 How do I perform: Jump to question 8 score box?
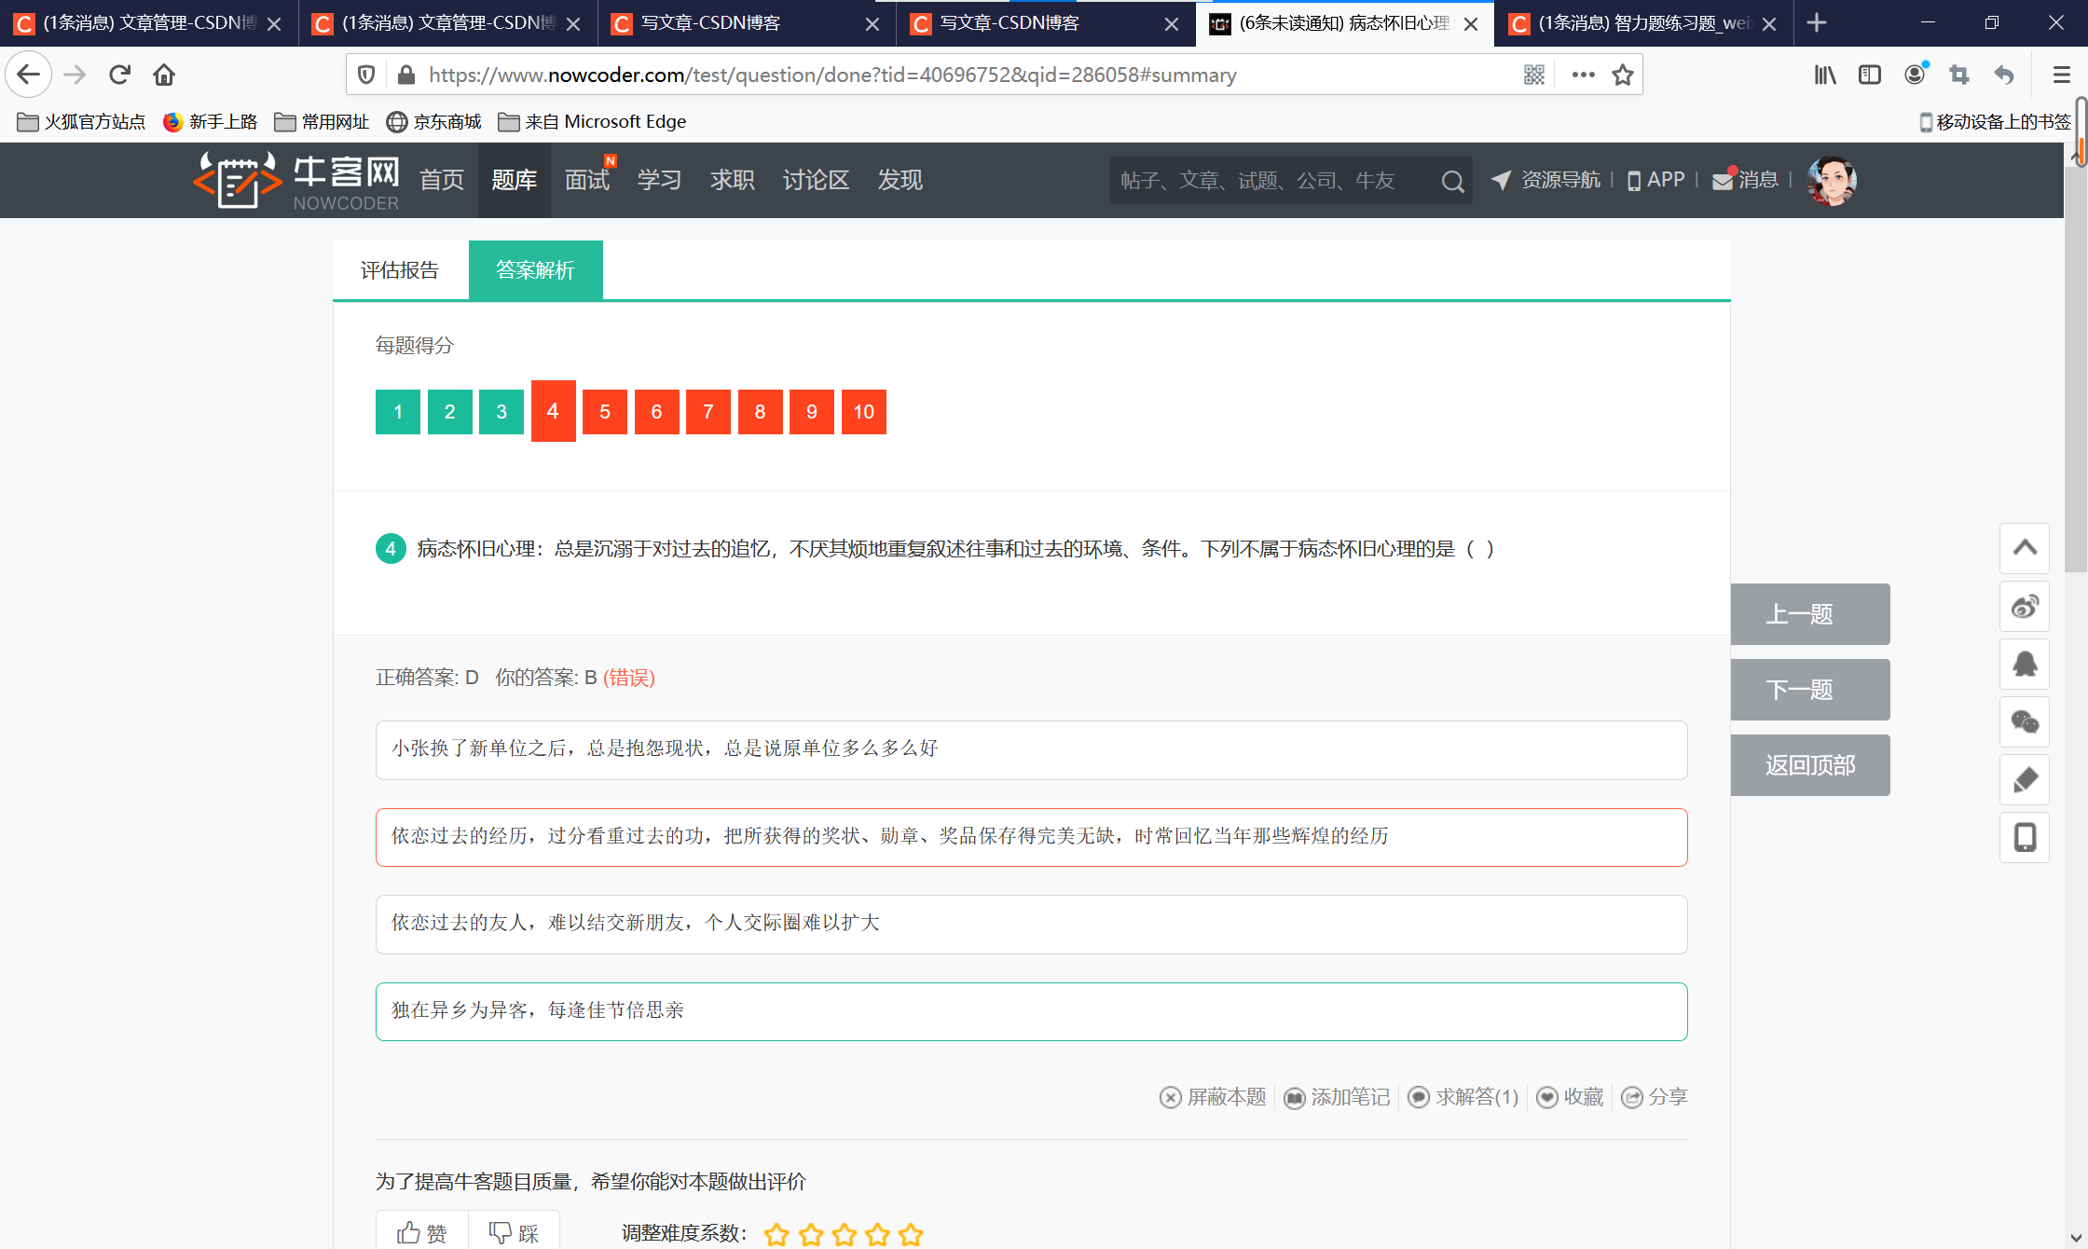(x=761, y=412)
